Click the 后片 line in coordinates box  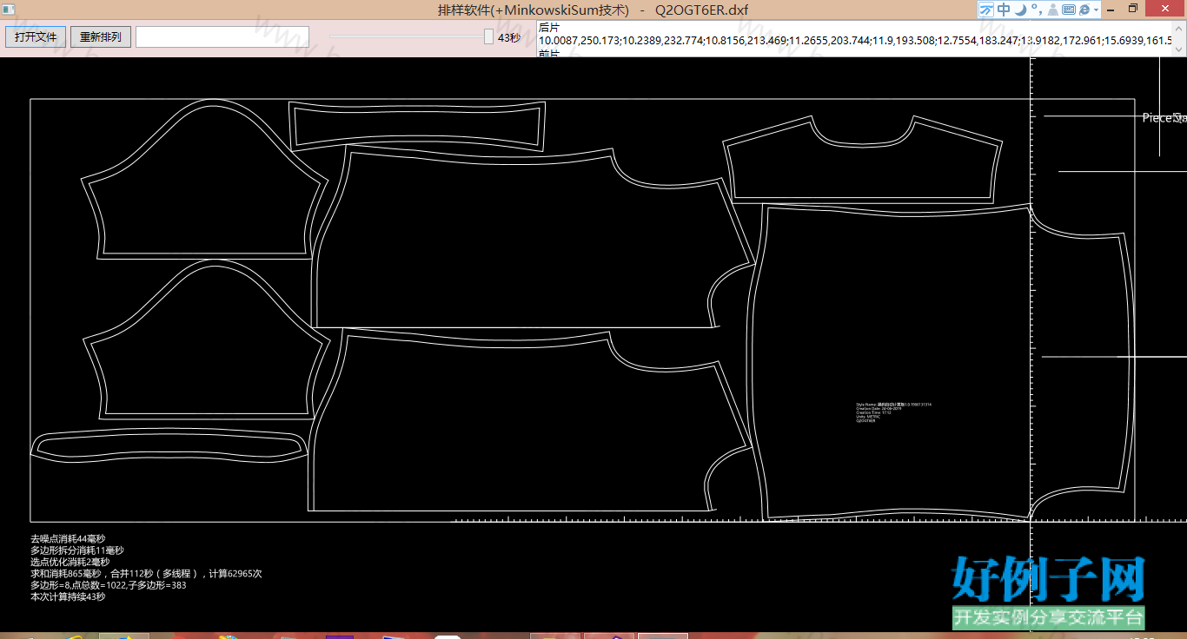(549, 28)
